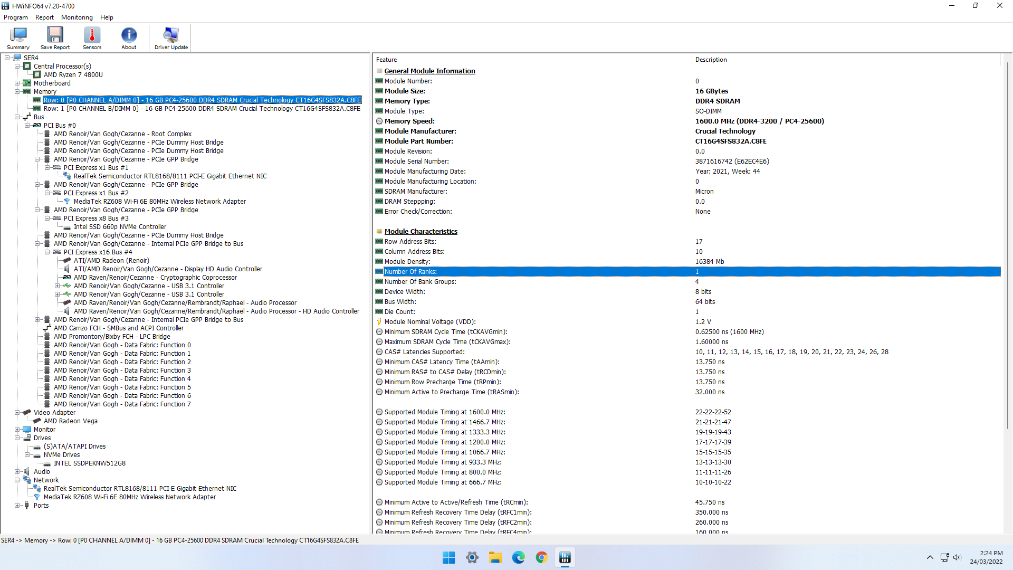Select Supported Module Timing at 1600.0 MHz
Screen dimensions: 1013x570
(687, 412)
